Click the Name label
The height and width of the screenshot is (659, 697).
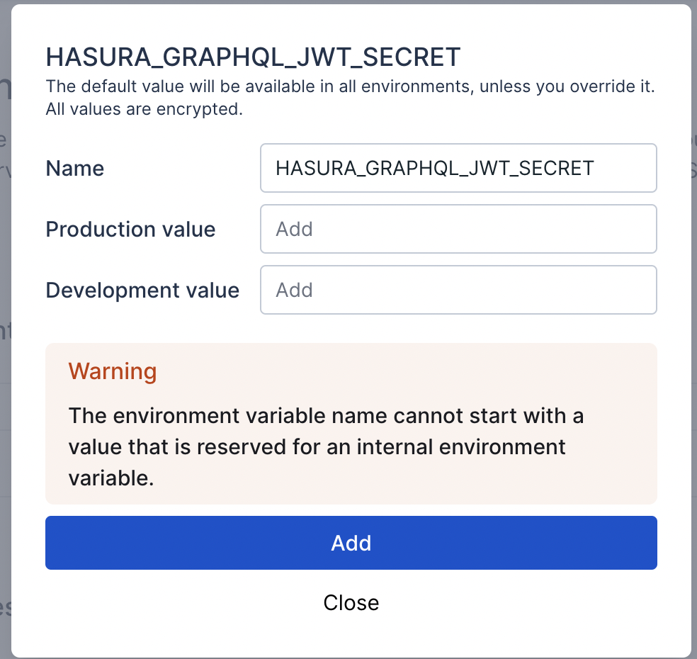(74, 169)
